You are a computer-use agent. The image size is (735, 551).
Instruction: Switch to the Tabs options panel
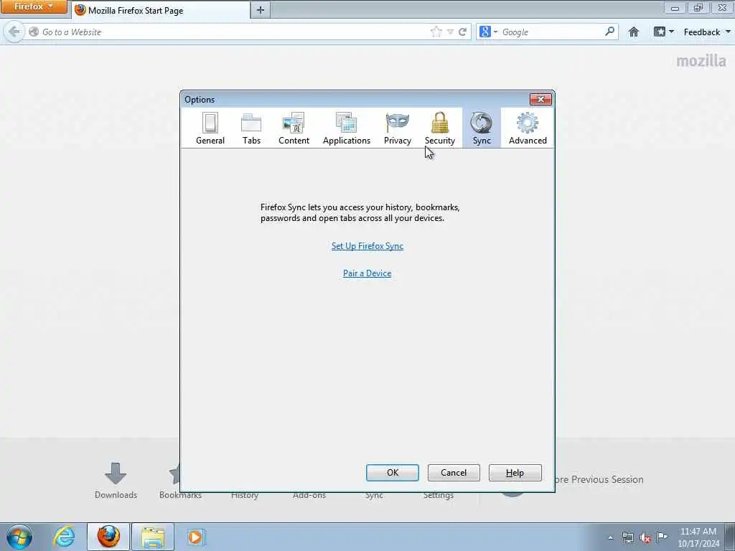[x=251, y=128]
